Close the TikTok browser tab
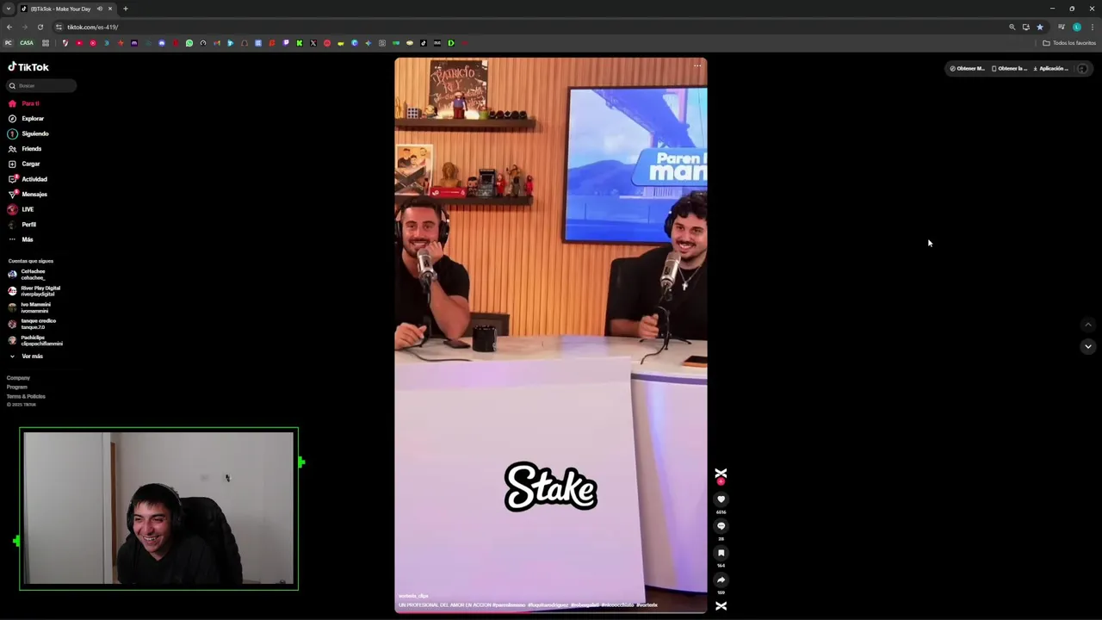 click(x=110, y=9)
